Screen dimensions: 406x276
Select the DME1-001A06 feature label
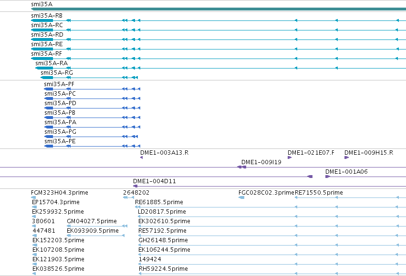346,172
